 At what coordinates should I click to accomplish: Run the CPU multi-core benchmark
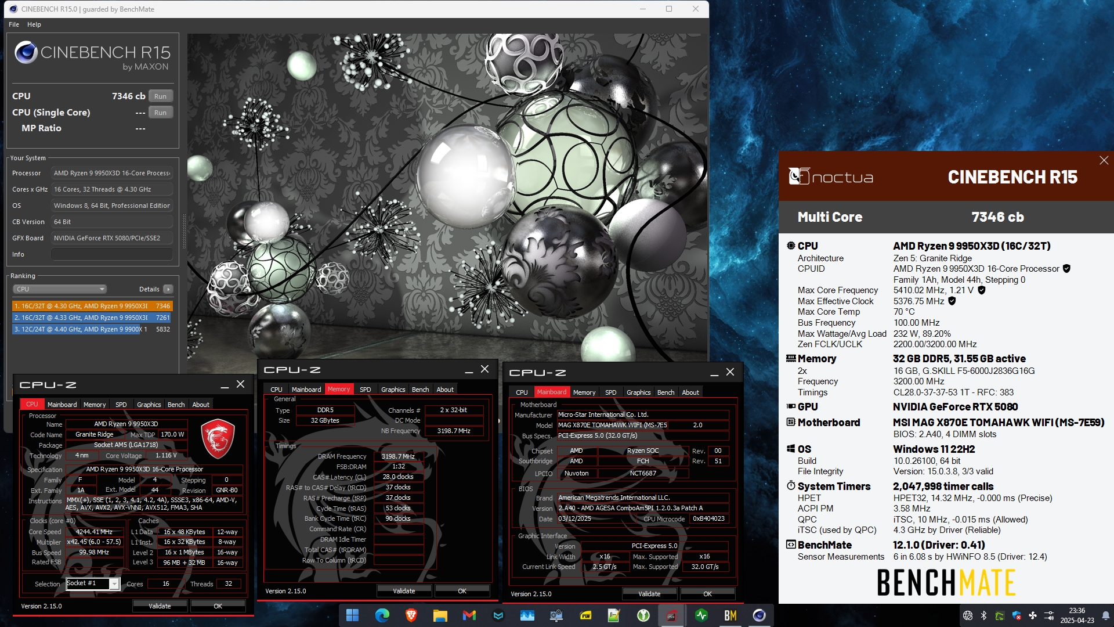(161, 96)
